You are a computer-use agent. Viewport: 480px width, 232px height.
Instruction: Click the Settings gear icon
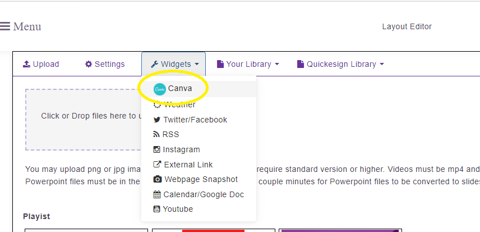point(89,64)
